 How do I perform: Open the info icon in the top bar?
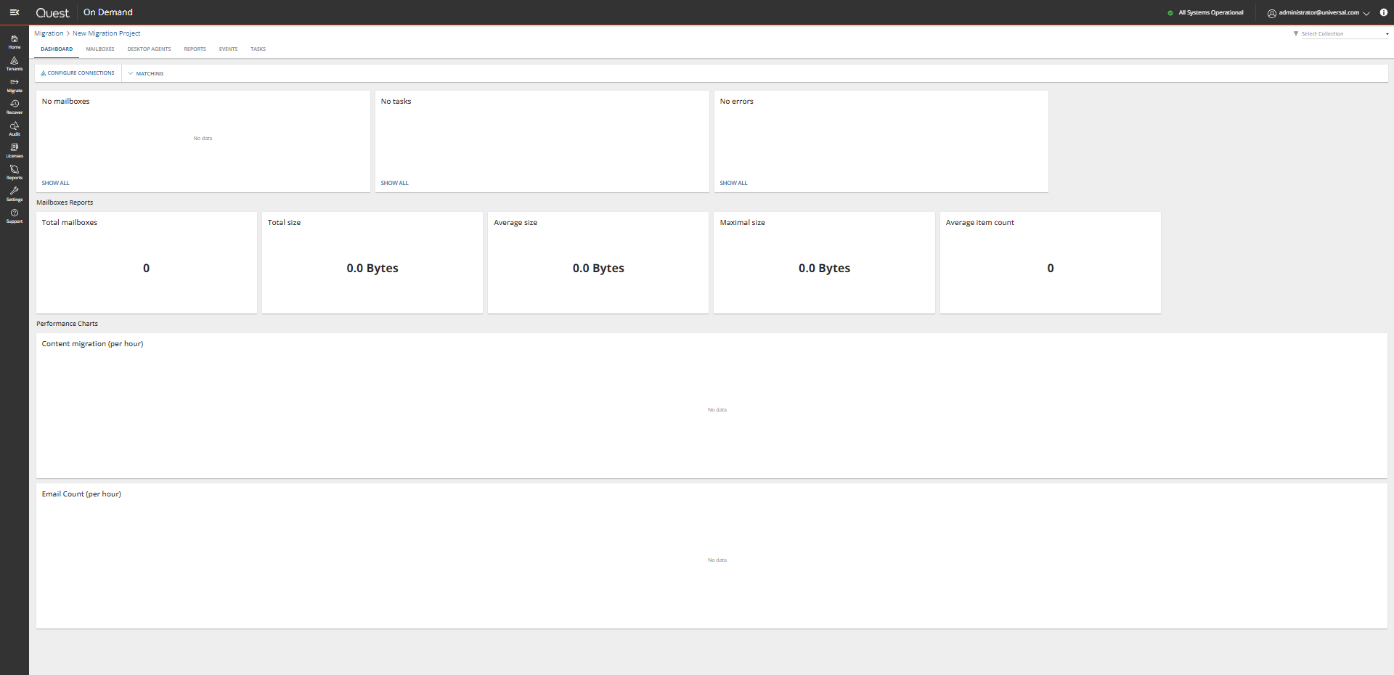pos(1383,12)
